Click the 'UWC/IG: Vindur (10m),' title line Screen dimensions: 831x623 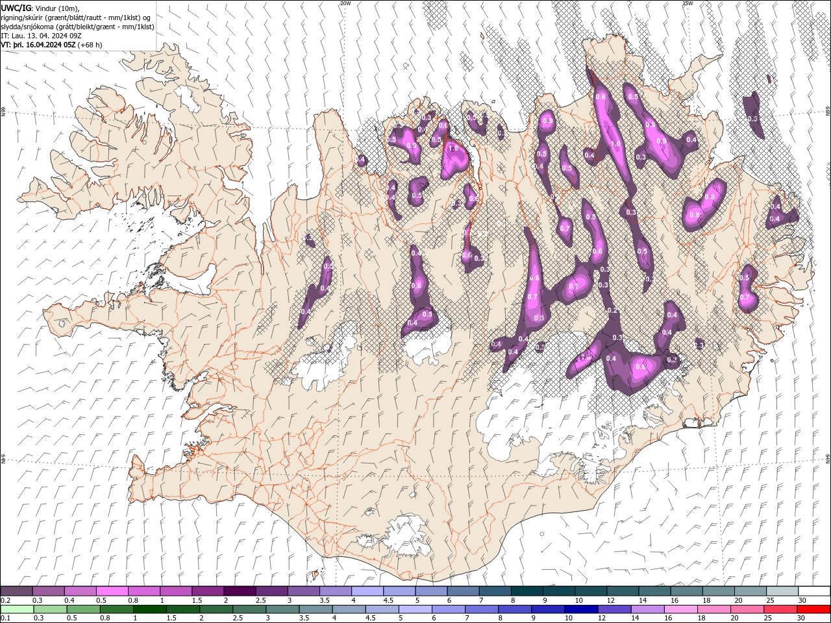click(x=39, y=8)
